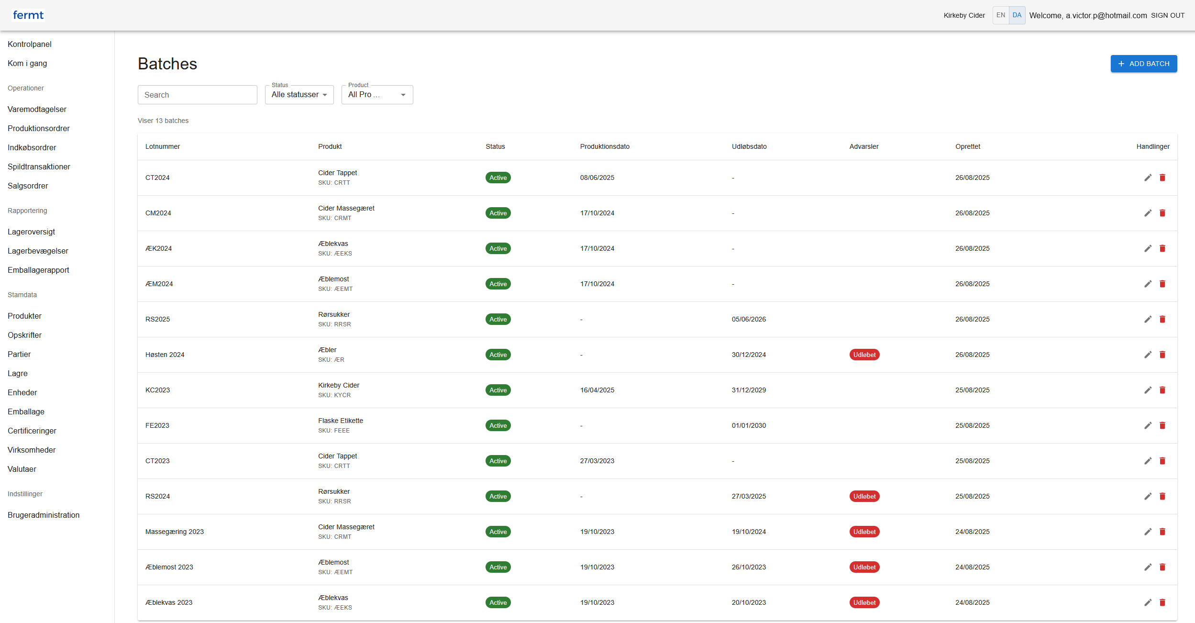The height and width of the screenshot is (623, 1195).
Task: Open the Status filter dropdown
Action: (x=299, y=95)
